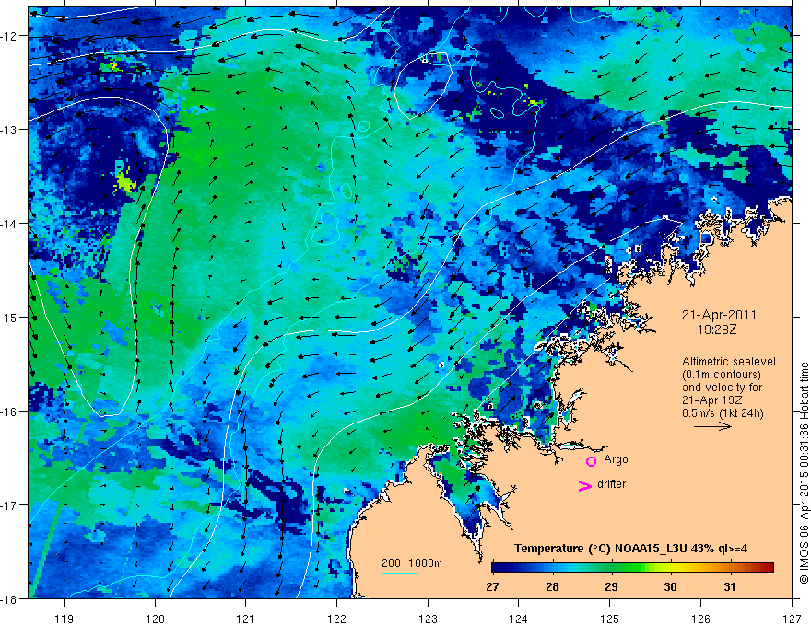Click the latitude '-18' axis label
This screenshot has height=626, width=811.
10,598
